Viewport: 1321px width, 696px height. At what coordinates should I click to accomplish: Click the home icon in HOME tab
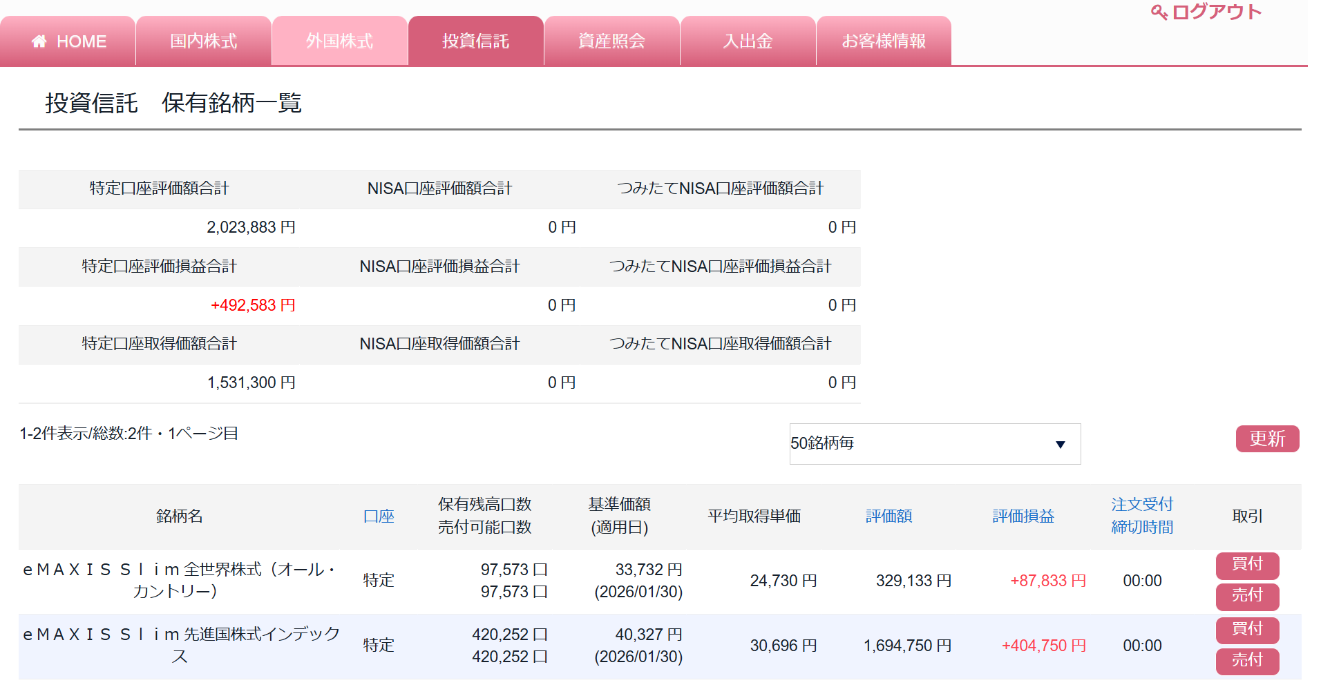[x=39, y=41]
